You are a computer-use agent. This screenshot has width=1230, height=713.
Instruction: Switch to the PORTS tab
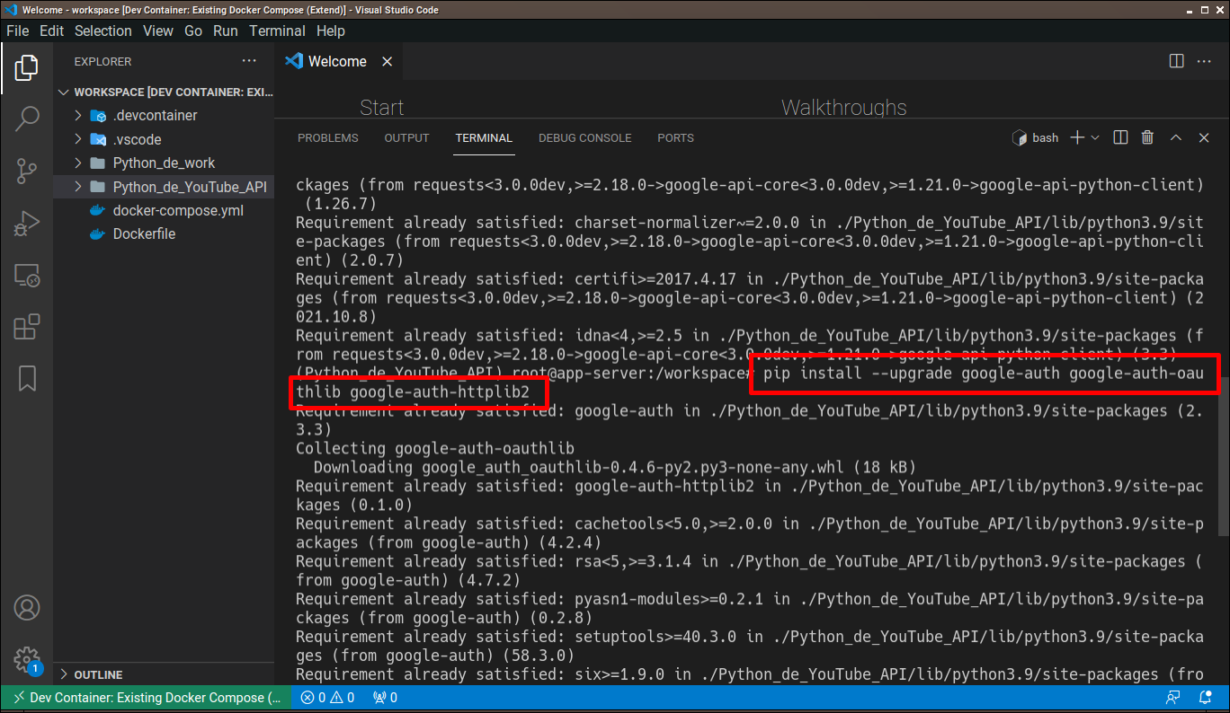click(675, 137)
